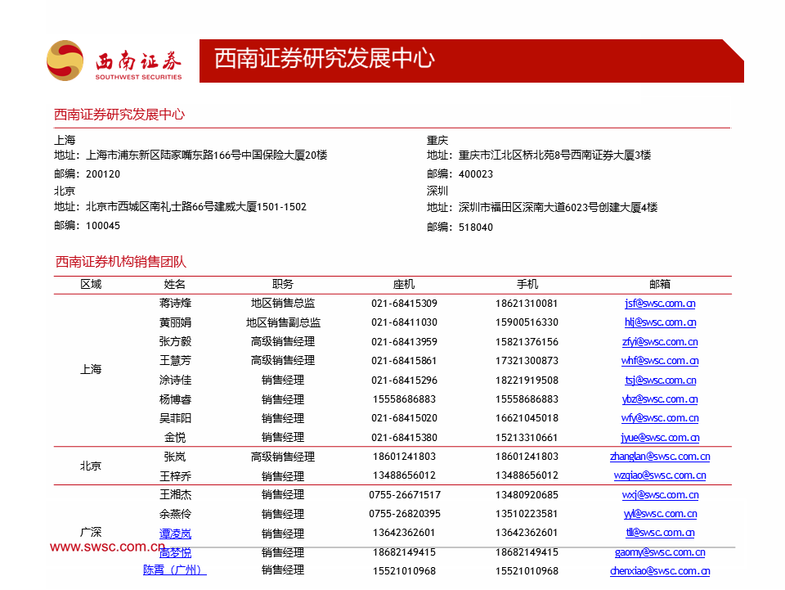Select the name 张岚
The width and height of the screenshot is (785, 590).
175,457
